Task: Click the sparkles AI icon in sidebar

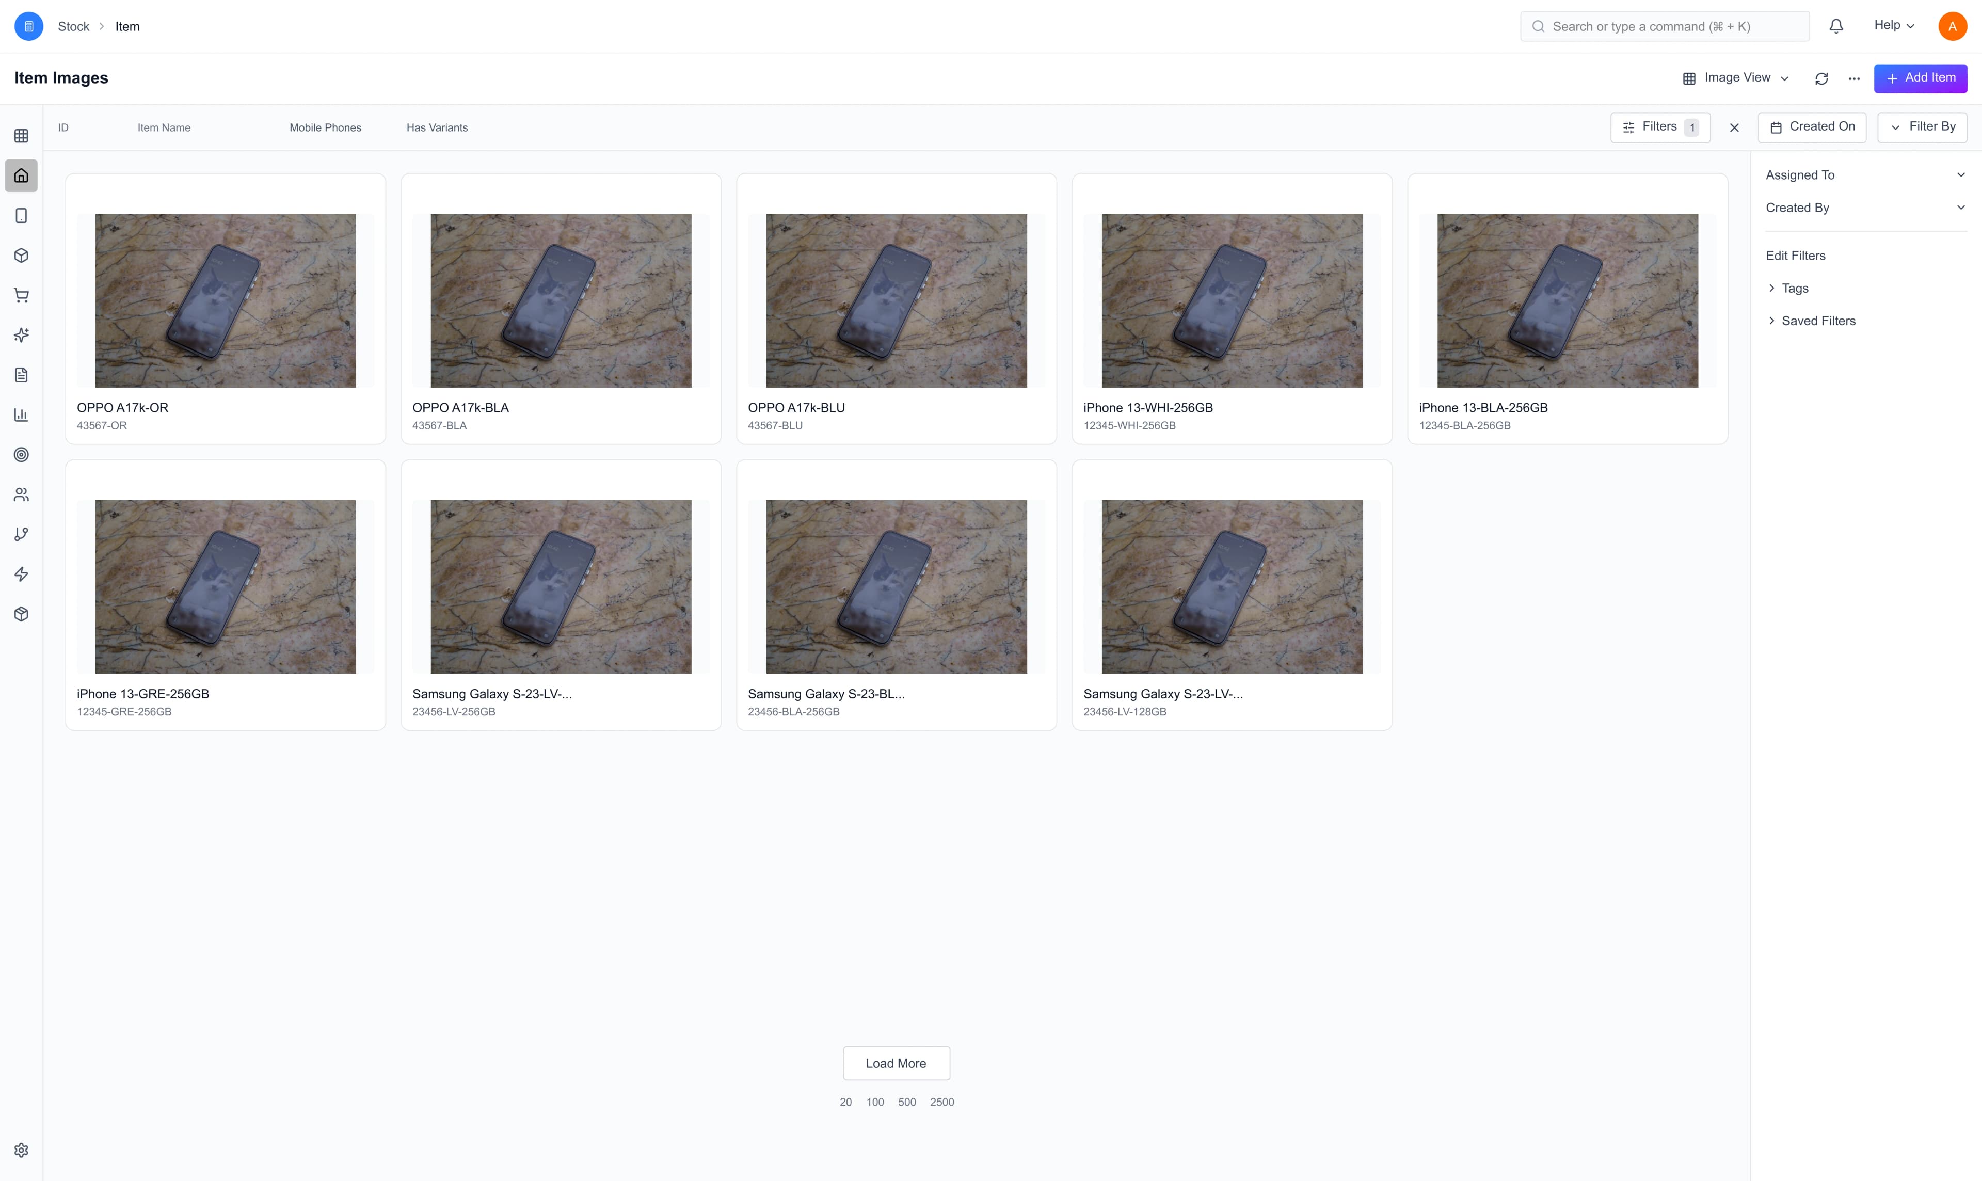Action: (21, 335)
